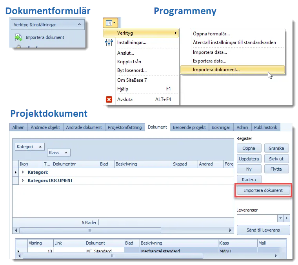Click Importera dokument link in Dokumentformulär
298x265 pixels.
click(x=45, y=37)
